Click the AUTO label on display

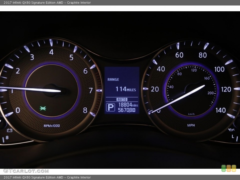[x=122, y=99]
